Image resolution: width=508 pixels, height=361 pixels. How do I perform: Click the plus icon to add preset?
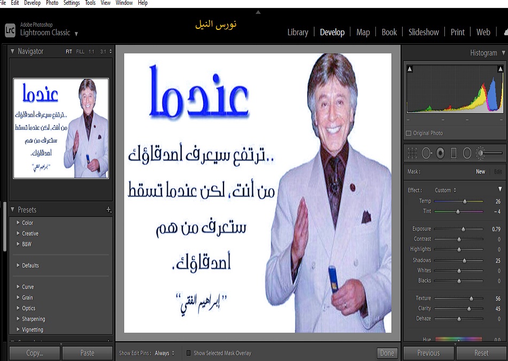(x=109, y=210)
